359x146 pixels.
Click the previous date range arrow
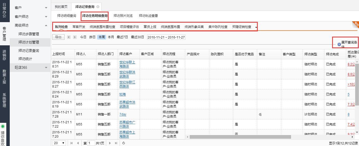[x=69, y=37]
